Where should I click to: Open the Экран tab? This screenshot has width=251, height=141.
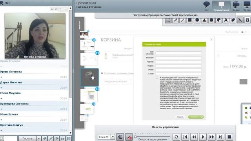247,6
